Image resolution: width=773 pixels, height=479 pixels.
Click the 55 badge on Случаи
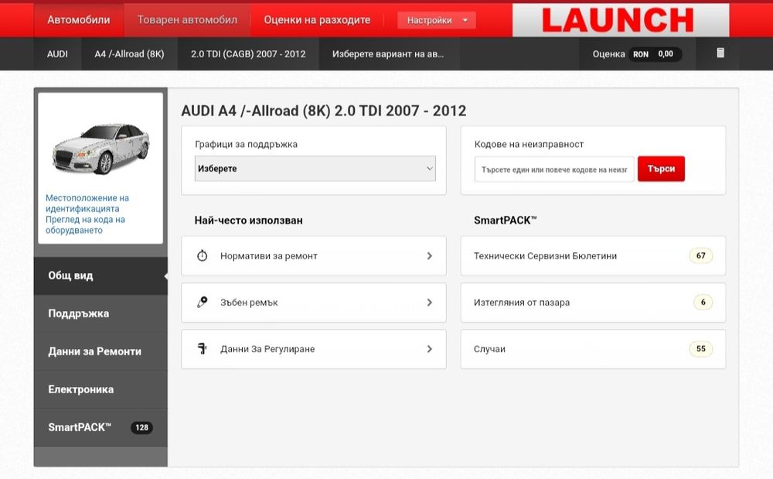click(x=700, y=349)
